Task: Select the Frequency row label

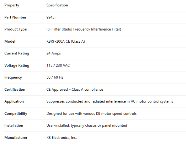Action: [13, 77]
